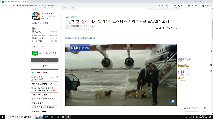Expand the favorite boards dropdown arrow
Image resolution: width=213 pixels, height=119 pixels.
coord(56,72)
